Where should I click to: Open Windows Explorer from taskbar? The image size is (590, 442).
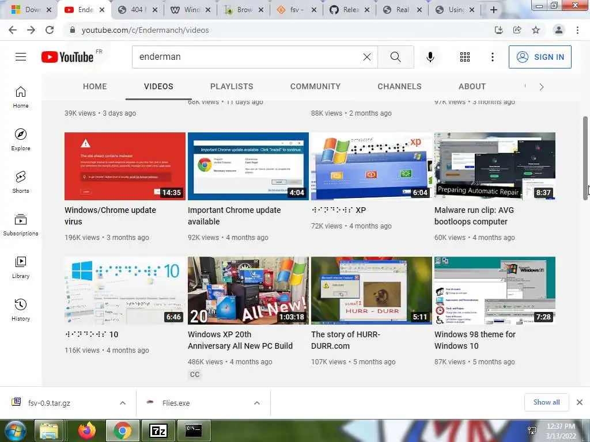[49, 430]
